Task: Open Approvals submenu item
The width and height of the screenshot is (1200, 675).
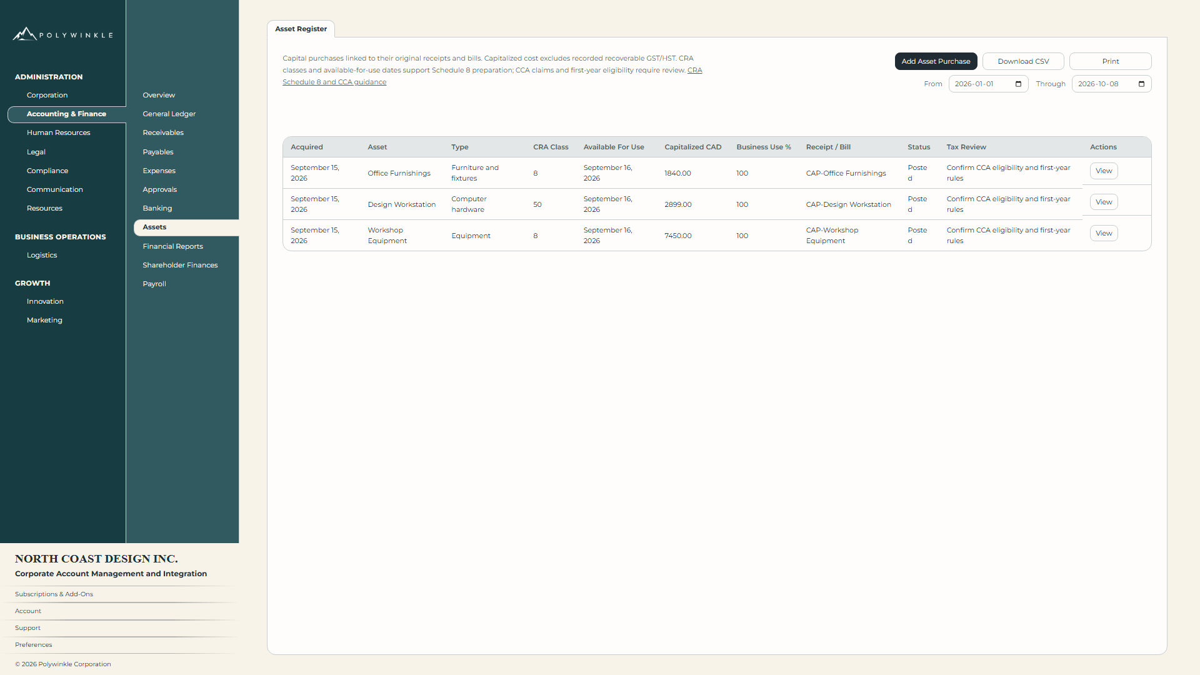Action: pyautogui.click(x=159, y=189)
